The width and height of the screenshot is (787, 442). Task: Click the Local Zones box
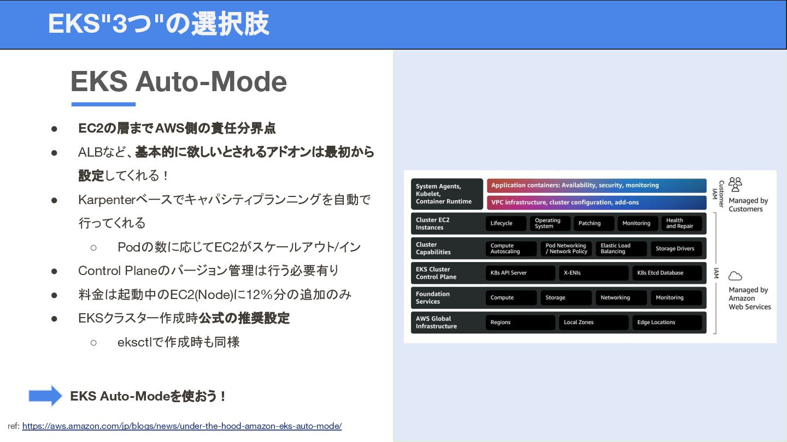click(x=594, y=322)
